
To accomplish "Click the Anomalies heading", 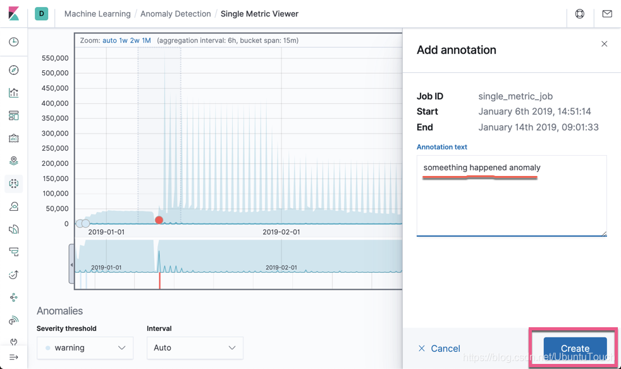I will click(x=60, y=311).
